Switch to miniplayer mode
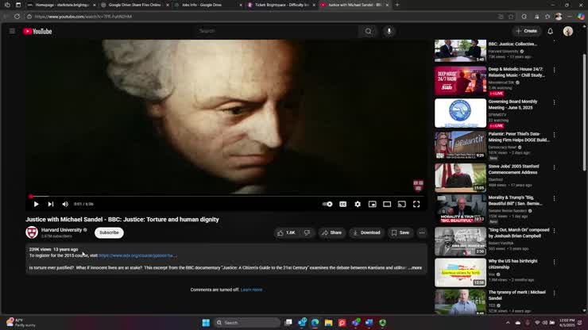The height and width of the screenshot is (330, 588). click(x=372, y=204)
